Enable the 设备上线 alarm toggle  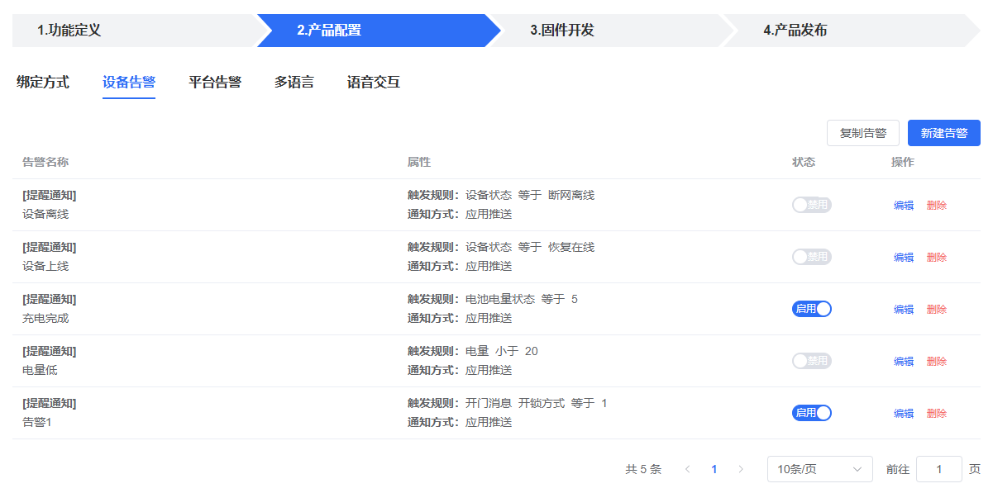(811, 256)
